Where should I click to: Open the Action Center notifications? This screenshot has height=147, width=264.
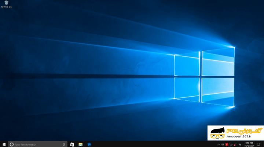[258, 144]
